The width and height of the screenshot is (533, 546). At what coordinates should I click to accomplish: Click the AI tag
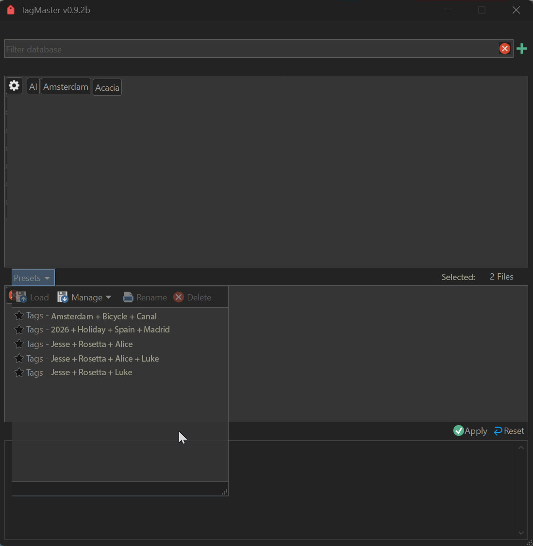tap(33, 87)
